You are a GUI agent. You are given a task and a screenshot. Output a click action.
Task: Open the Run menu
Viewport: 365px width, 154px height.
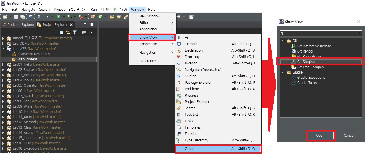click(94, 9)
